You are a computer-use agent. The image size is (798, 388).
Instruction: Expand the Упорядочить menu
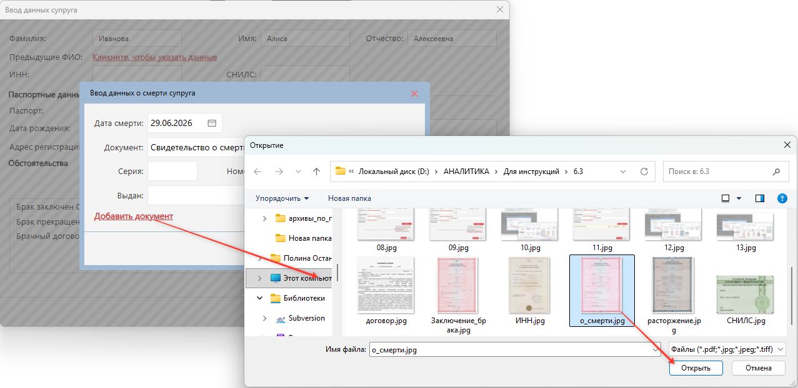(x=282, y=198)
